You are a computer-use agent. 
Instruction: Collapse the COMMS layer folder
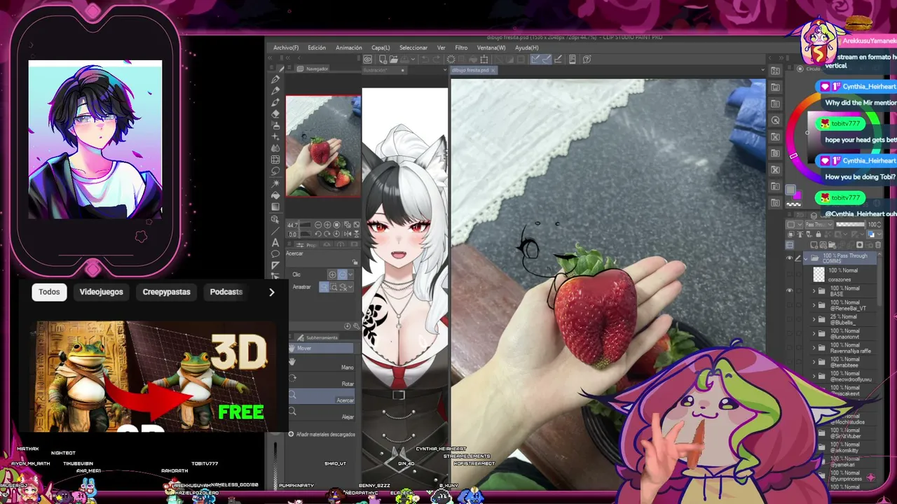point(806,258)
